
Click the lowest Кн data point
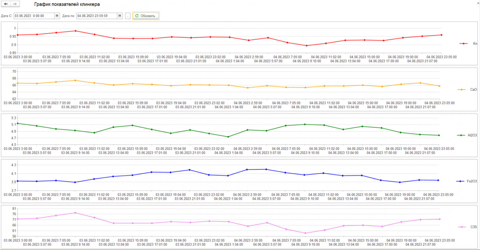click(x=306, y=46)
